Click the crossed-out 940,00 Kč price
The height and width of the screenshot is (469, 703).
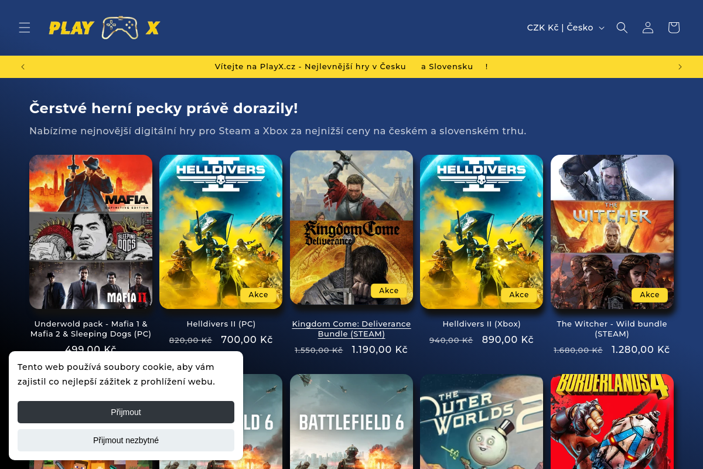click(451, 340)
